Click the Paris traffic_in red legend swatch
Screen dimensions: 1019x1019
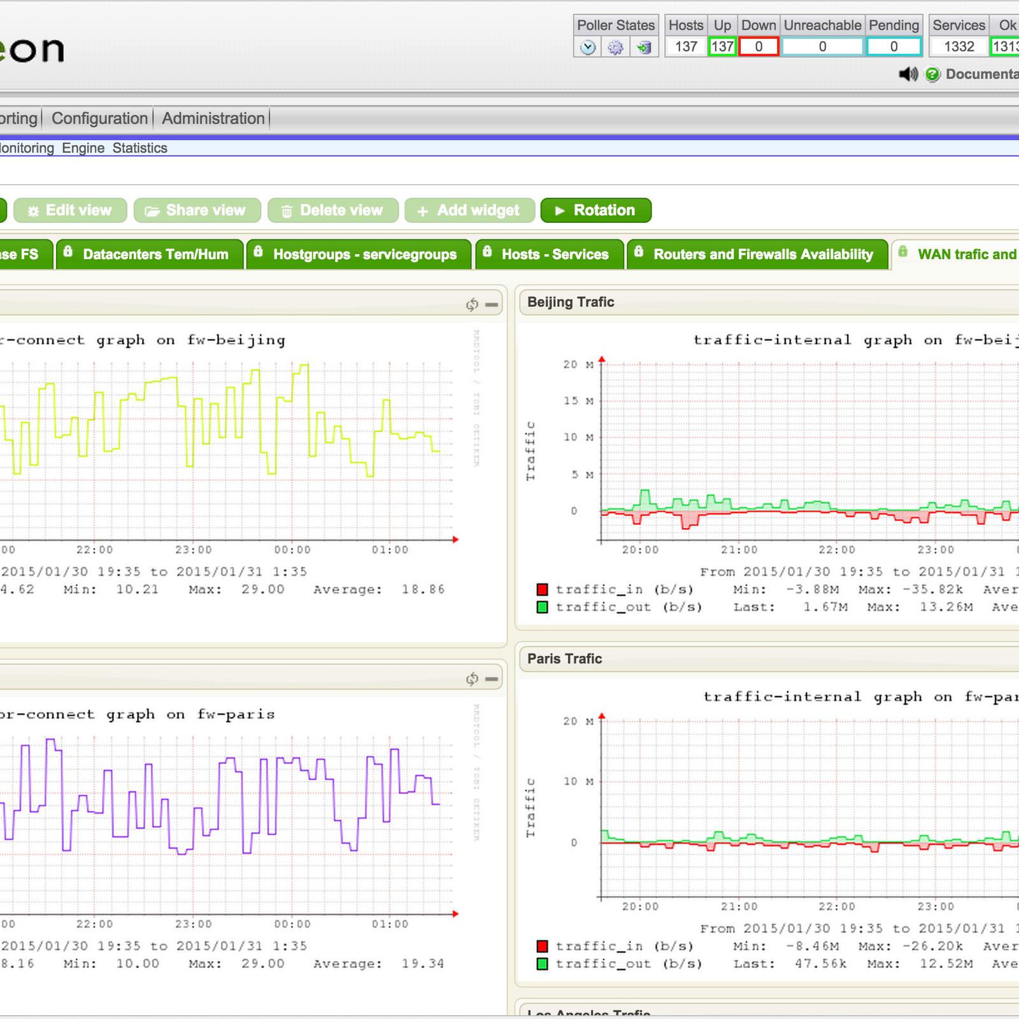pos(542,946)
